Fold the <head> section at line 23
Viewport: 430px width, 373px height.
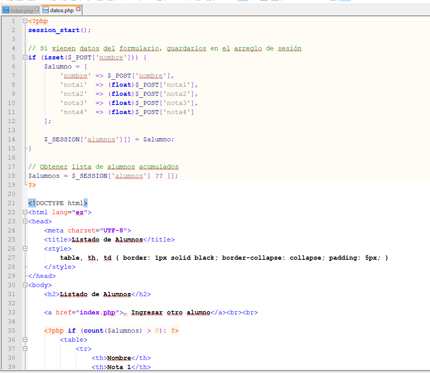point(25,221)
